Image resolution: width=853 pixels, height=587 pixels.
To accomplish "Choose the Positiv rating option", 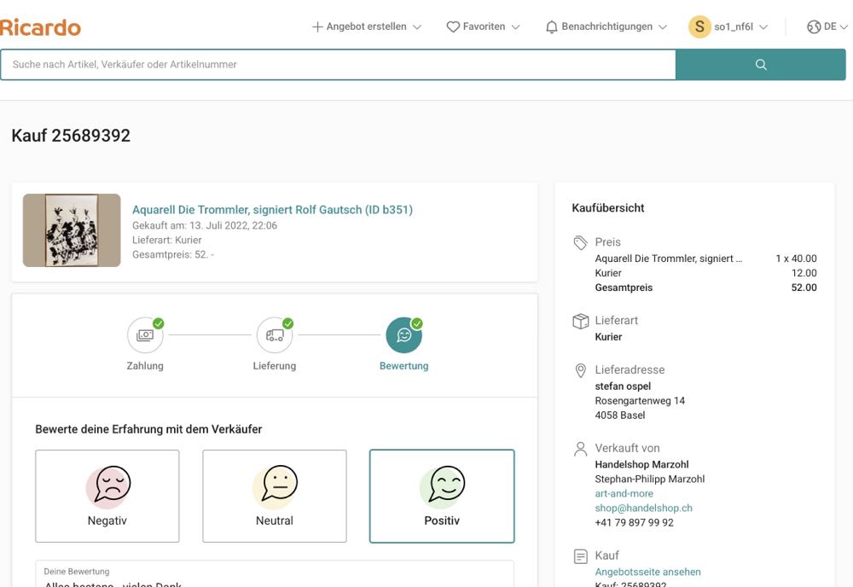I will coord(442,496).
